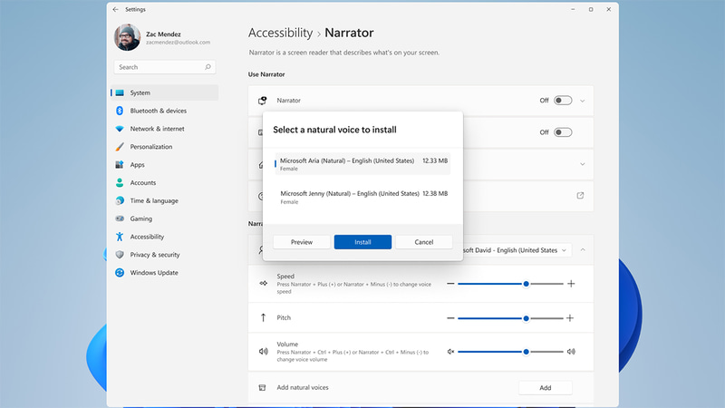Select the Personalization brush icon
The image size is (725, 408).
click(119, 147)
